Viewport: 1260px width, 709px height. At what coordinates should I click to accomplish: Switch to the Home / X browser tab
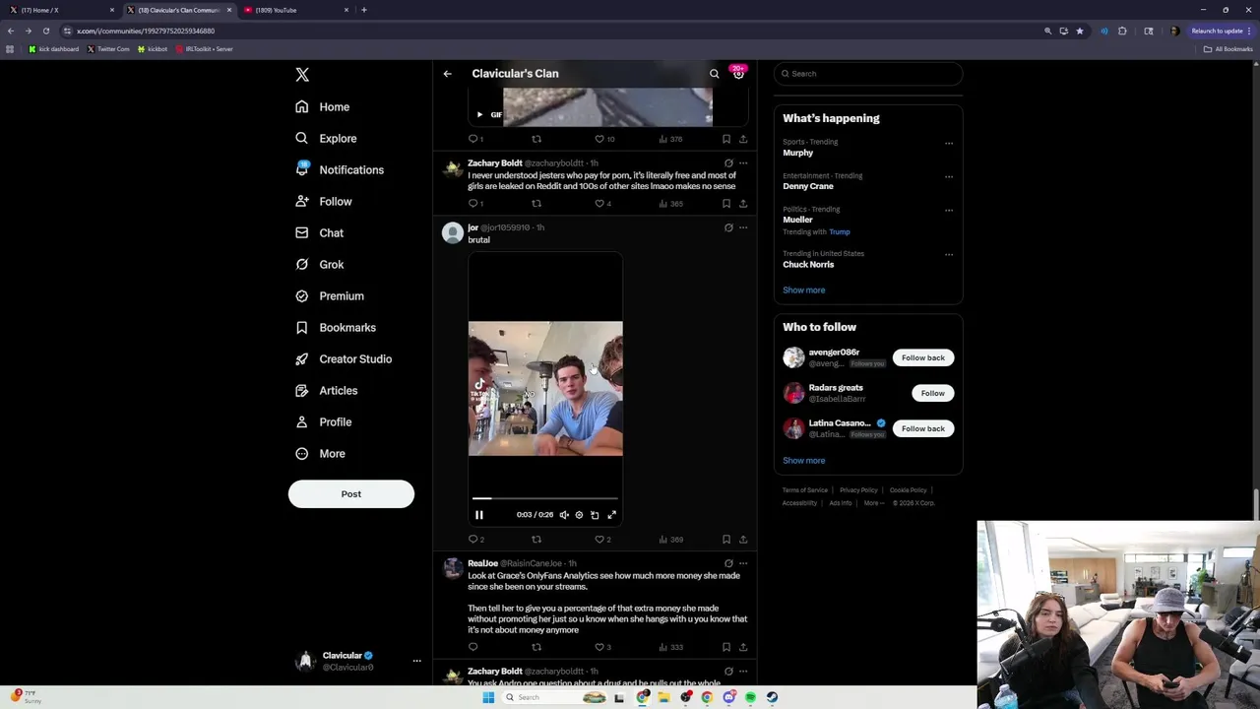(x=61, y=10)
